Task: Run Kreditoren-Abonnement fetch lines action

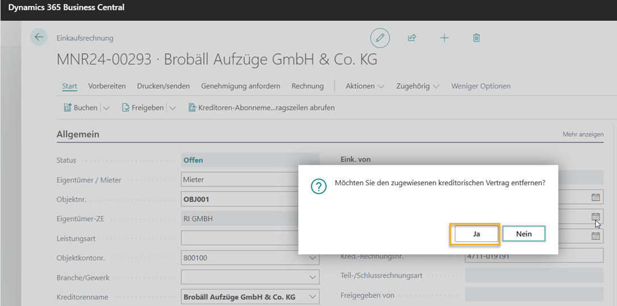Action: [x=262, y=108]
